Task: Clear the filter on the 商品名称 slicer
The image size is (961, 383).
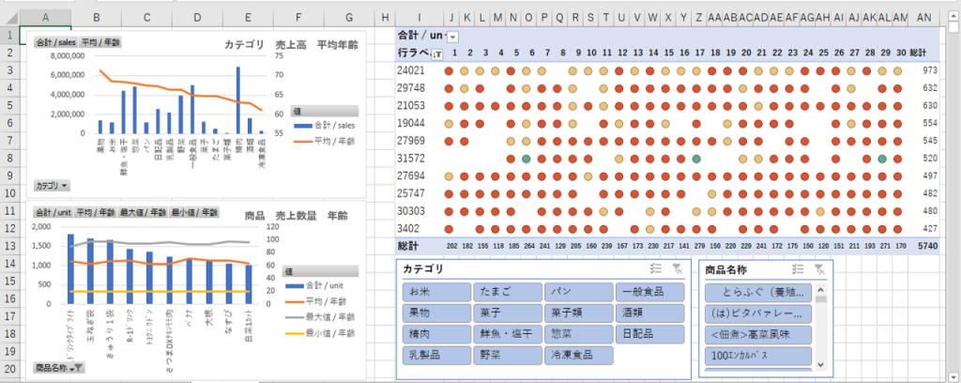Action: [818, 268]
